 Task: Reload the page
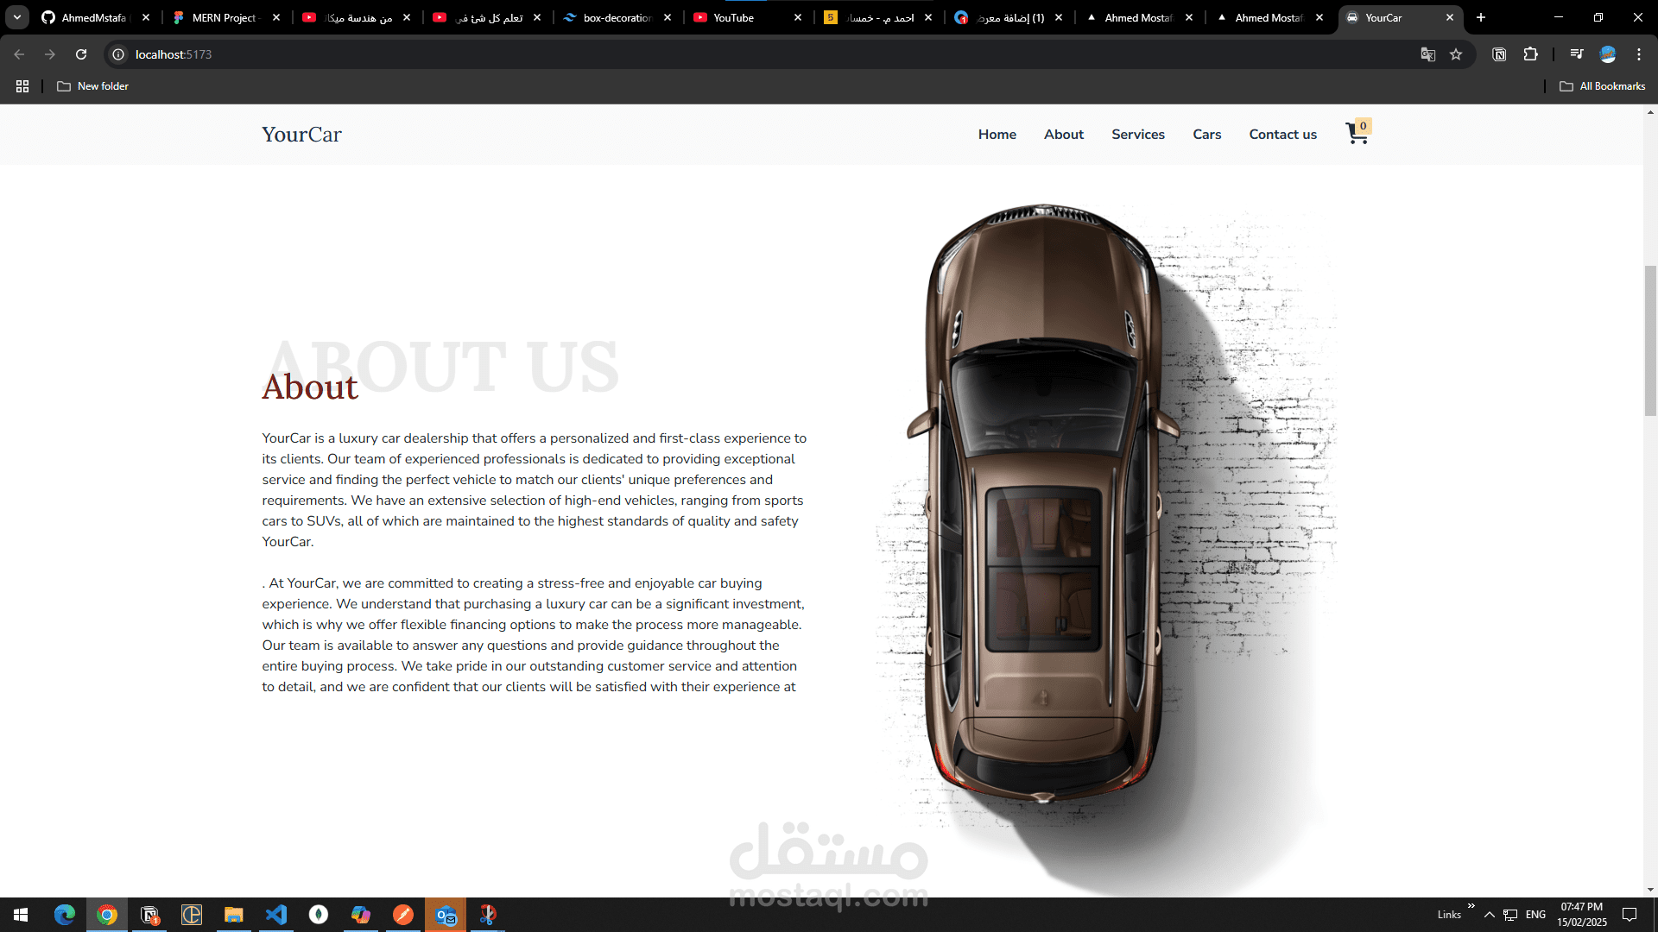(81, 54)
